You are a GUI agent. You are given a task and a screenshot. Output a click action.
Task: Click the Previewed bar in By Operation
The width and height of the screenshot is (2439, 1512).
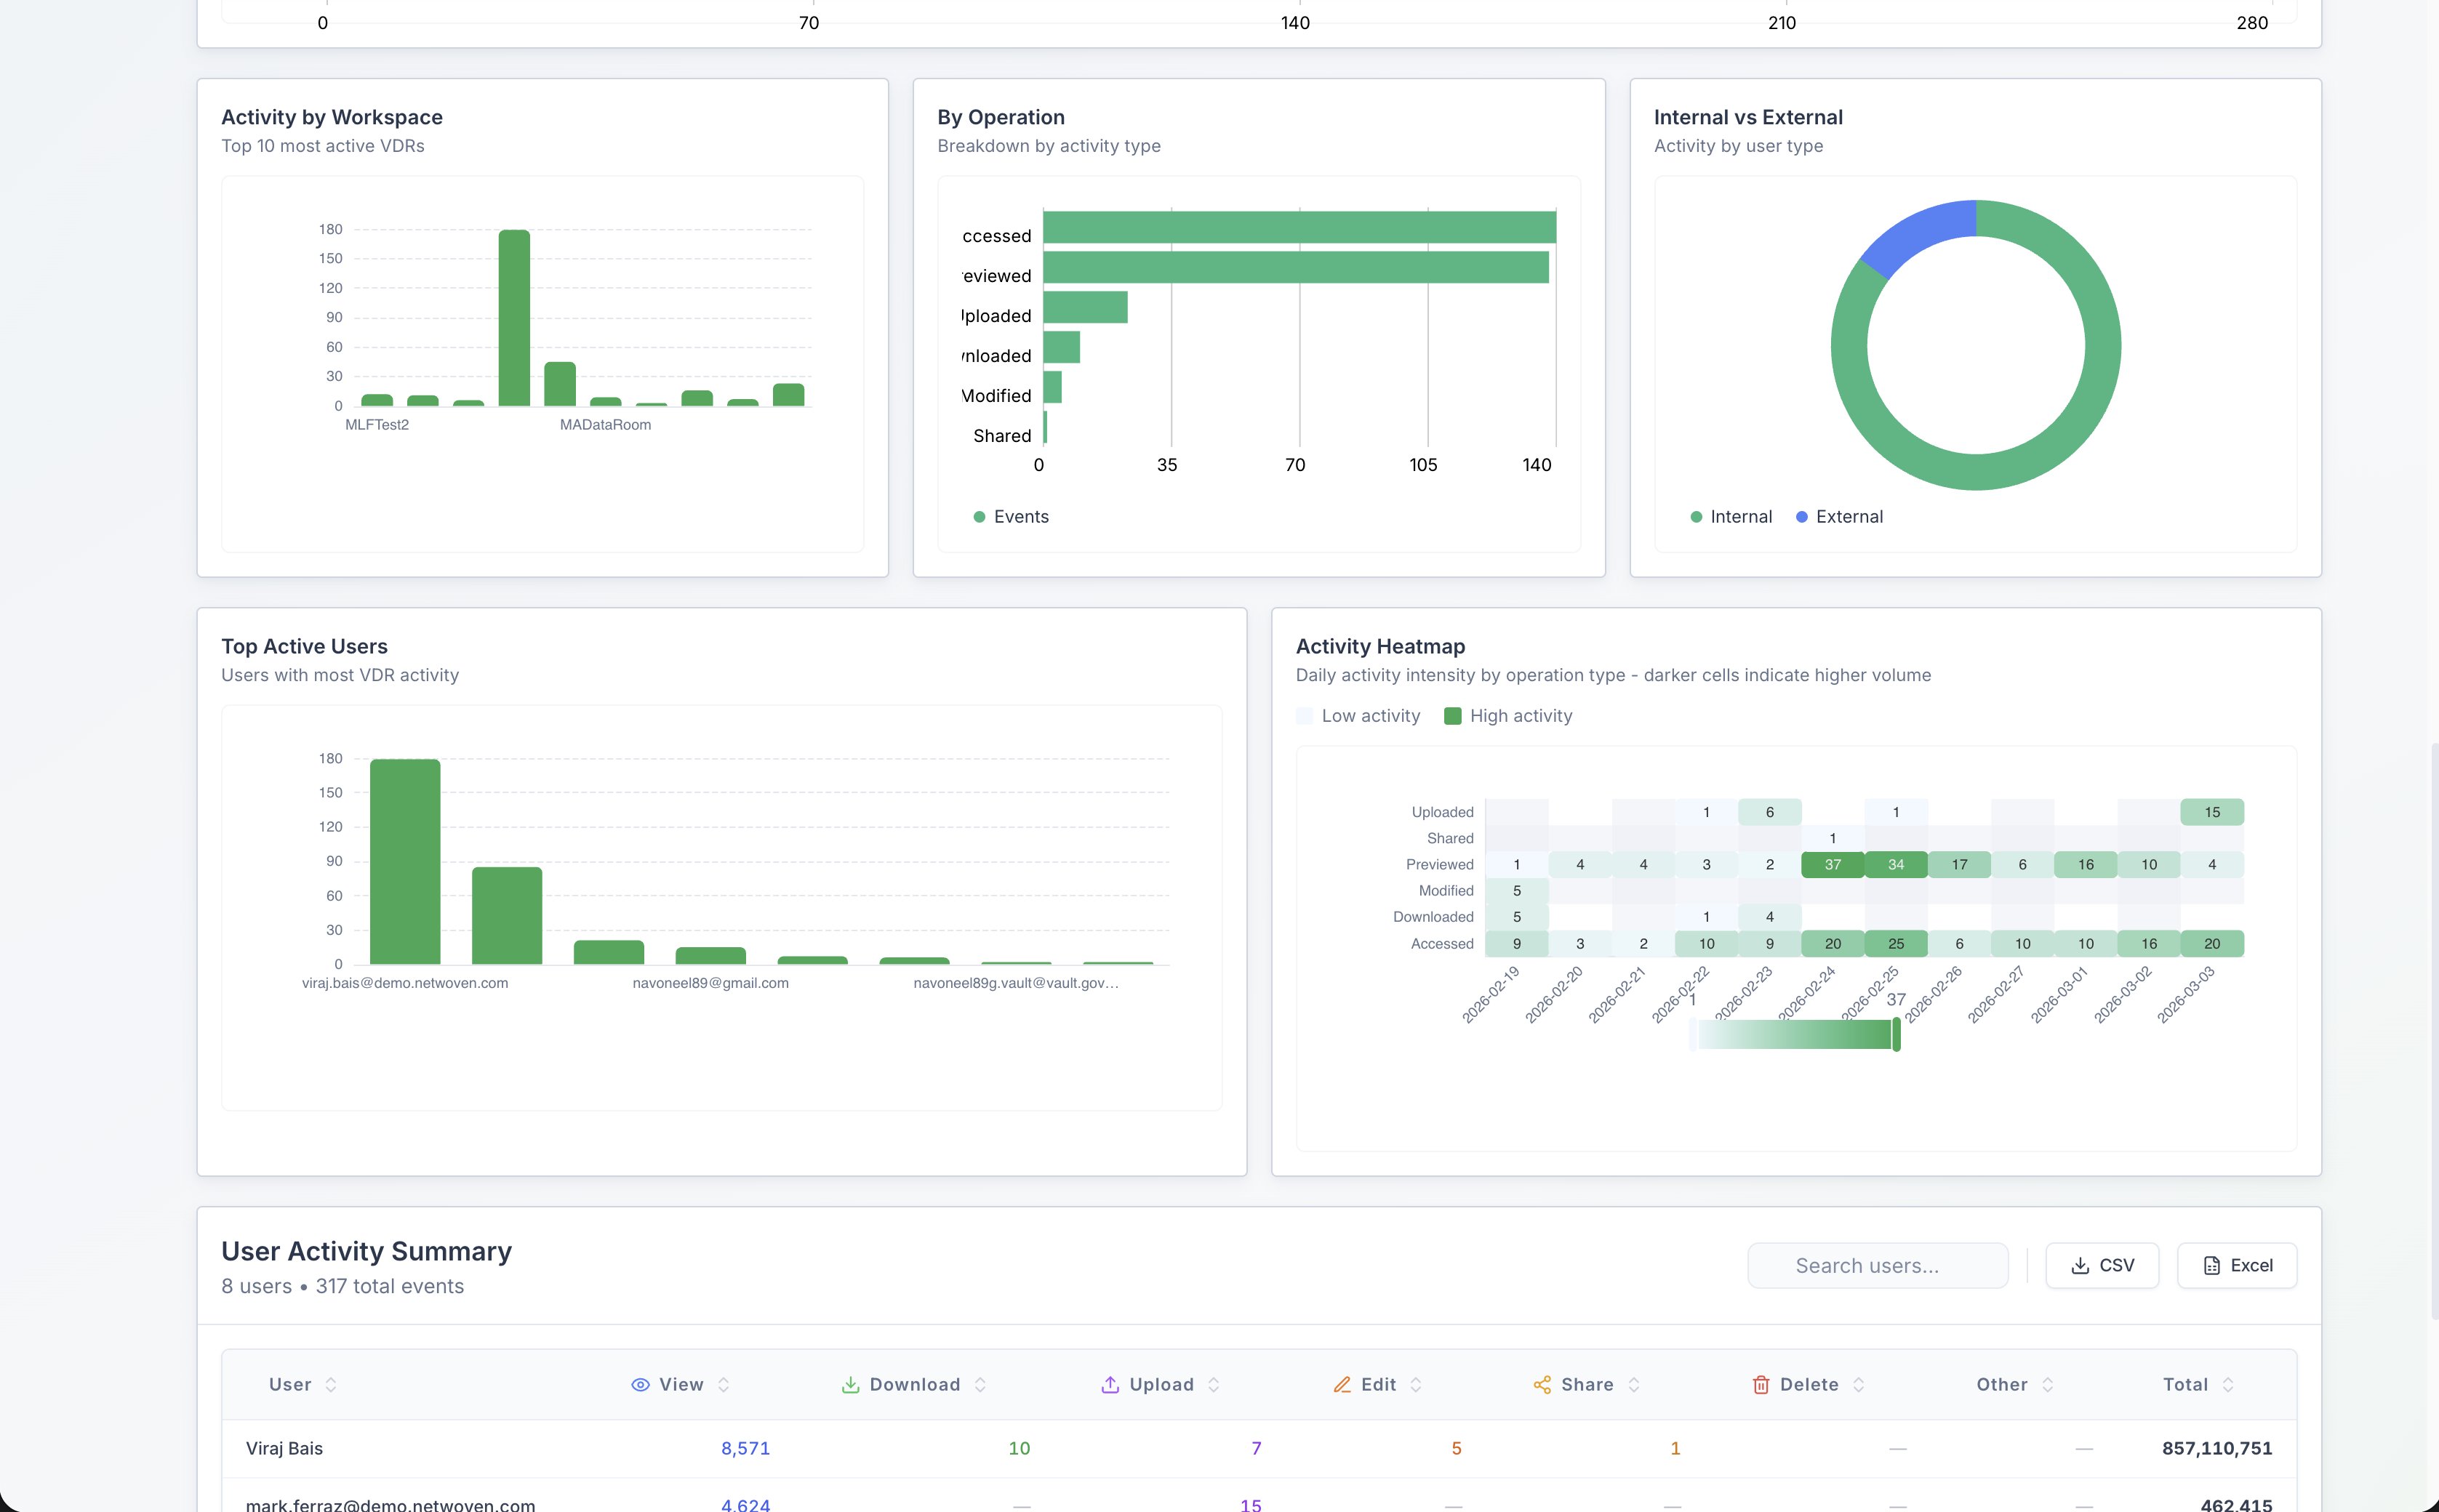pyautogui.click(x=1296, y=267)
